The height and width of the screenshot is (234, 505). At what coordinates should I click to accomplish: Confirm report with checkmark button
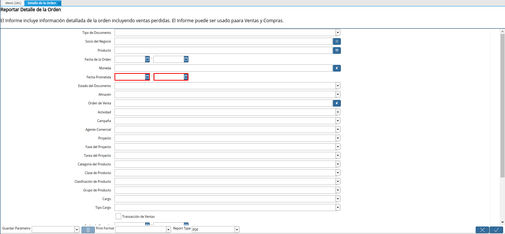click(x=496, y=230)
